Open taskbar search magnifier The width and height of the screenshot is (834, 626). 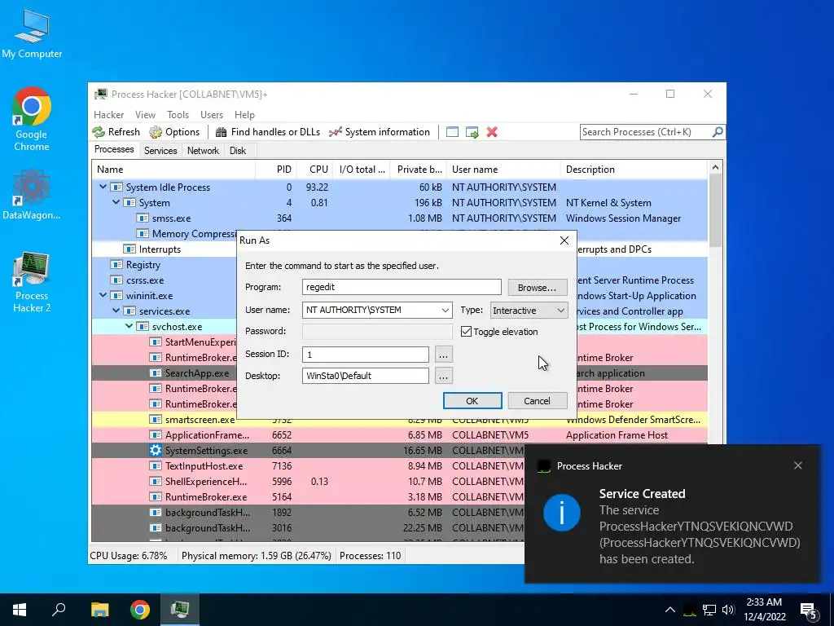pyautogui.click(x=59, y=610)
